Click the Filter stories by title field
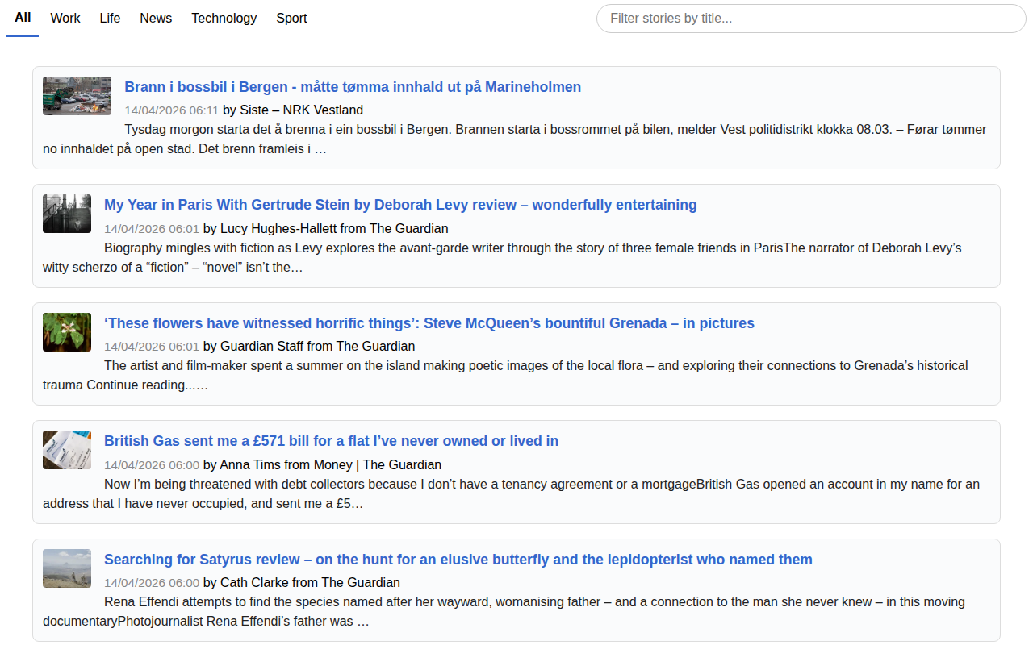This screenshot has height=645, width=1033. 810,18
